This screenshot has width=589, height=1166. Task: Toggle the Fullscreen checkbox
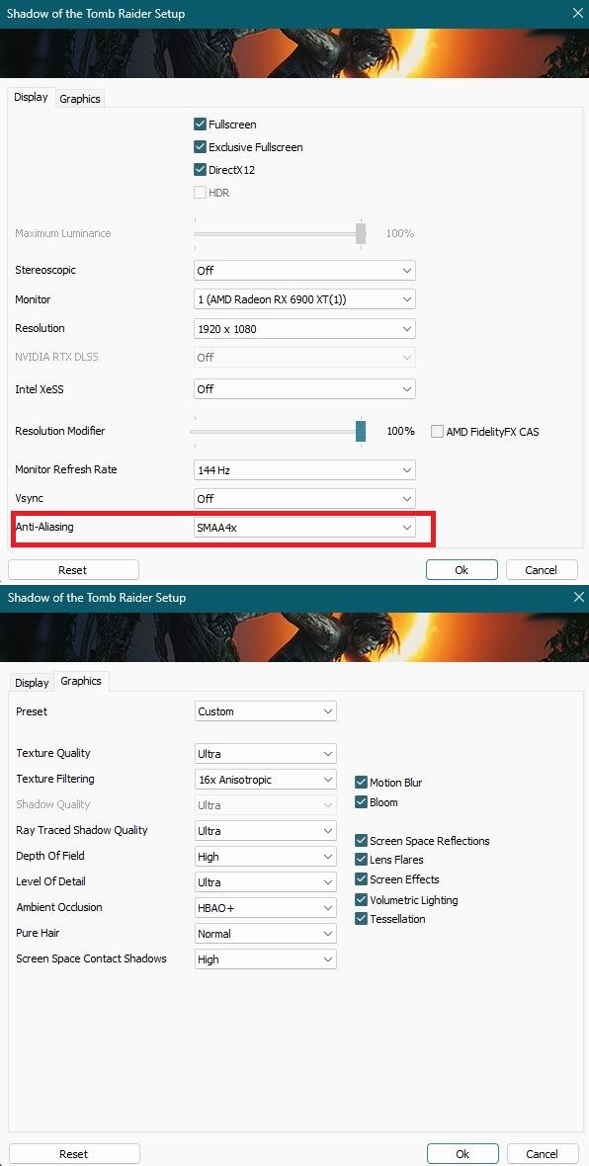200,125
